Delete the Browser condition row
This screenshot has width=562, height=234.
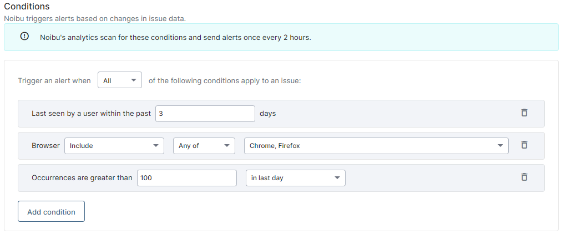[x=524, y=145]
